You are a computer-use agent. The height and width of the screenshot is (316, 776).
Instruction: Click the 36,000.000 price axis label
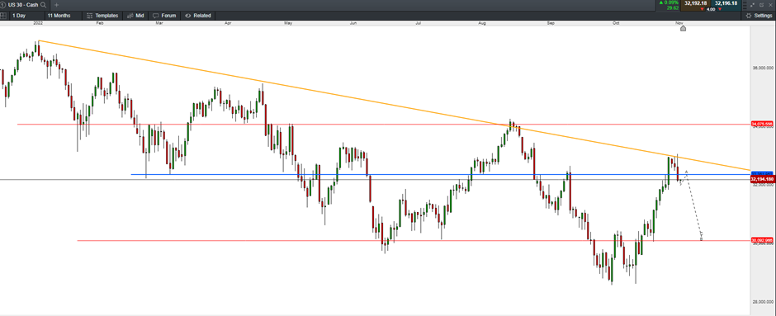pos(763,68)
